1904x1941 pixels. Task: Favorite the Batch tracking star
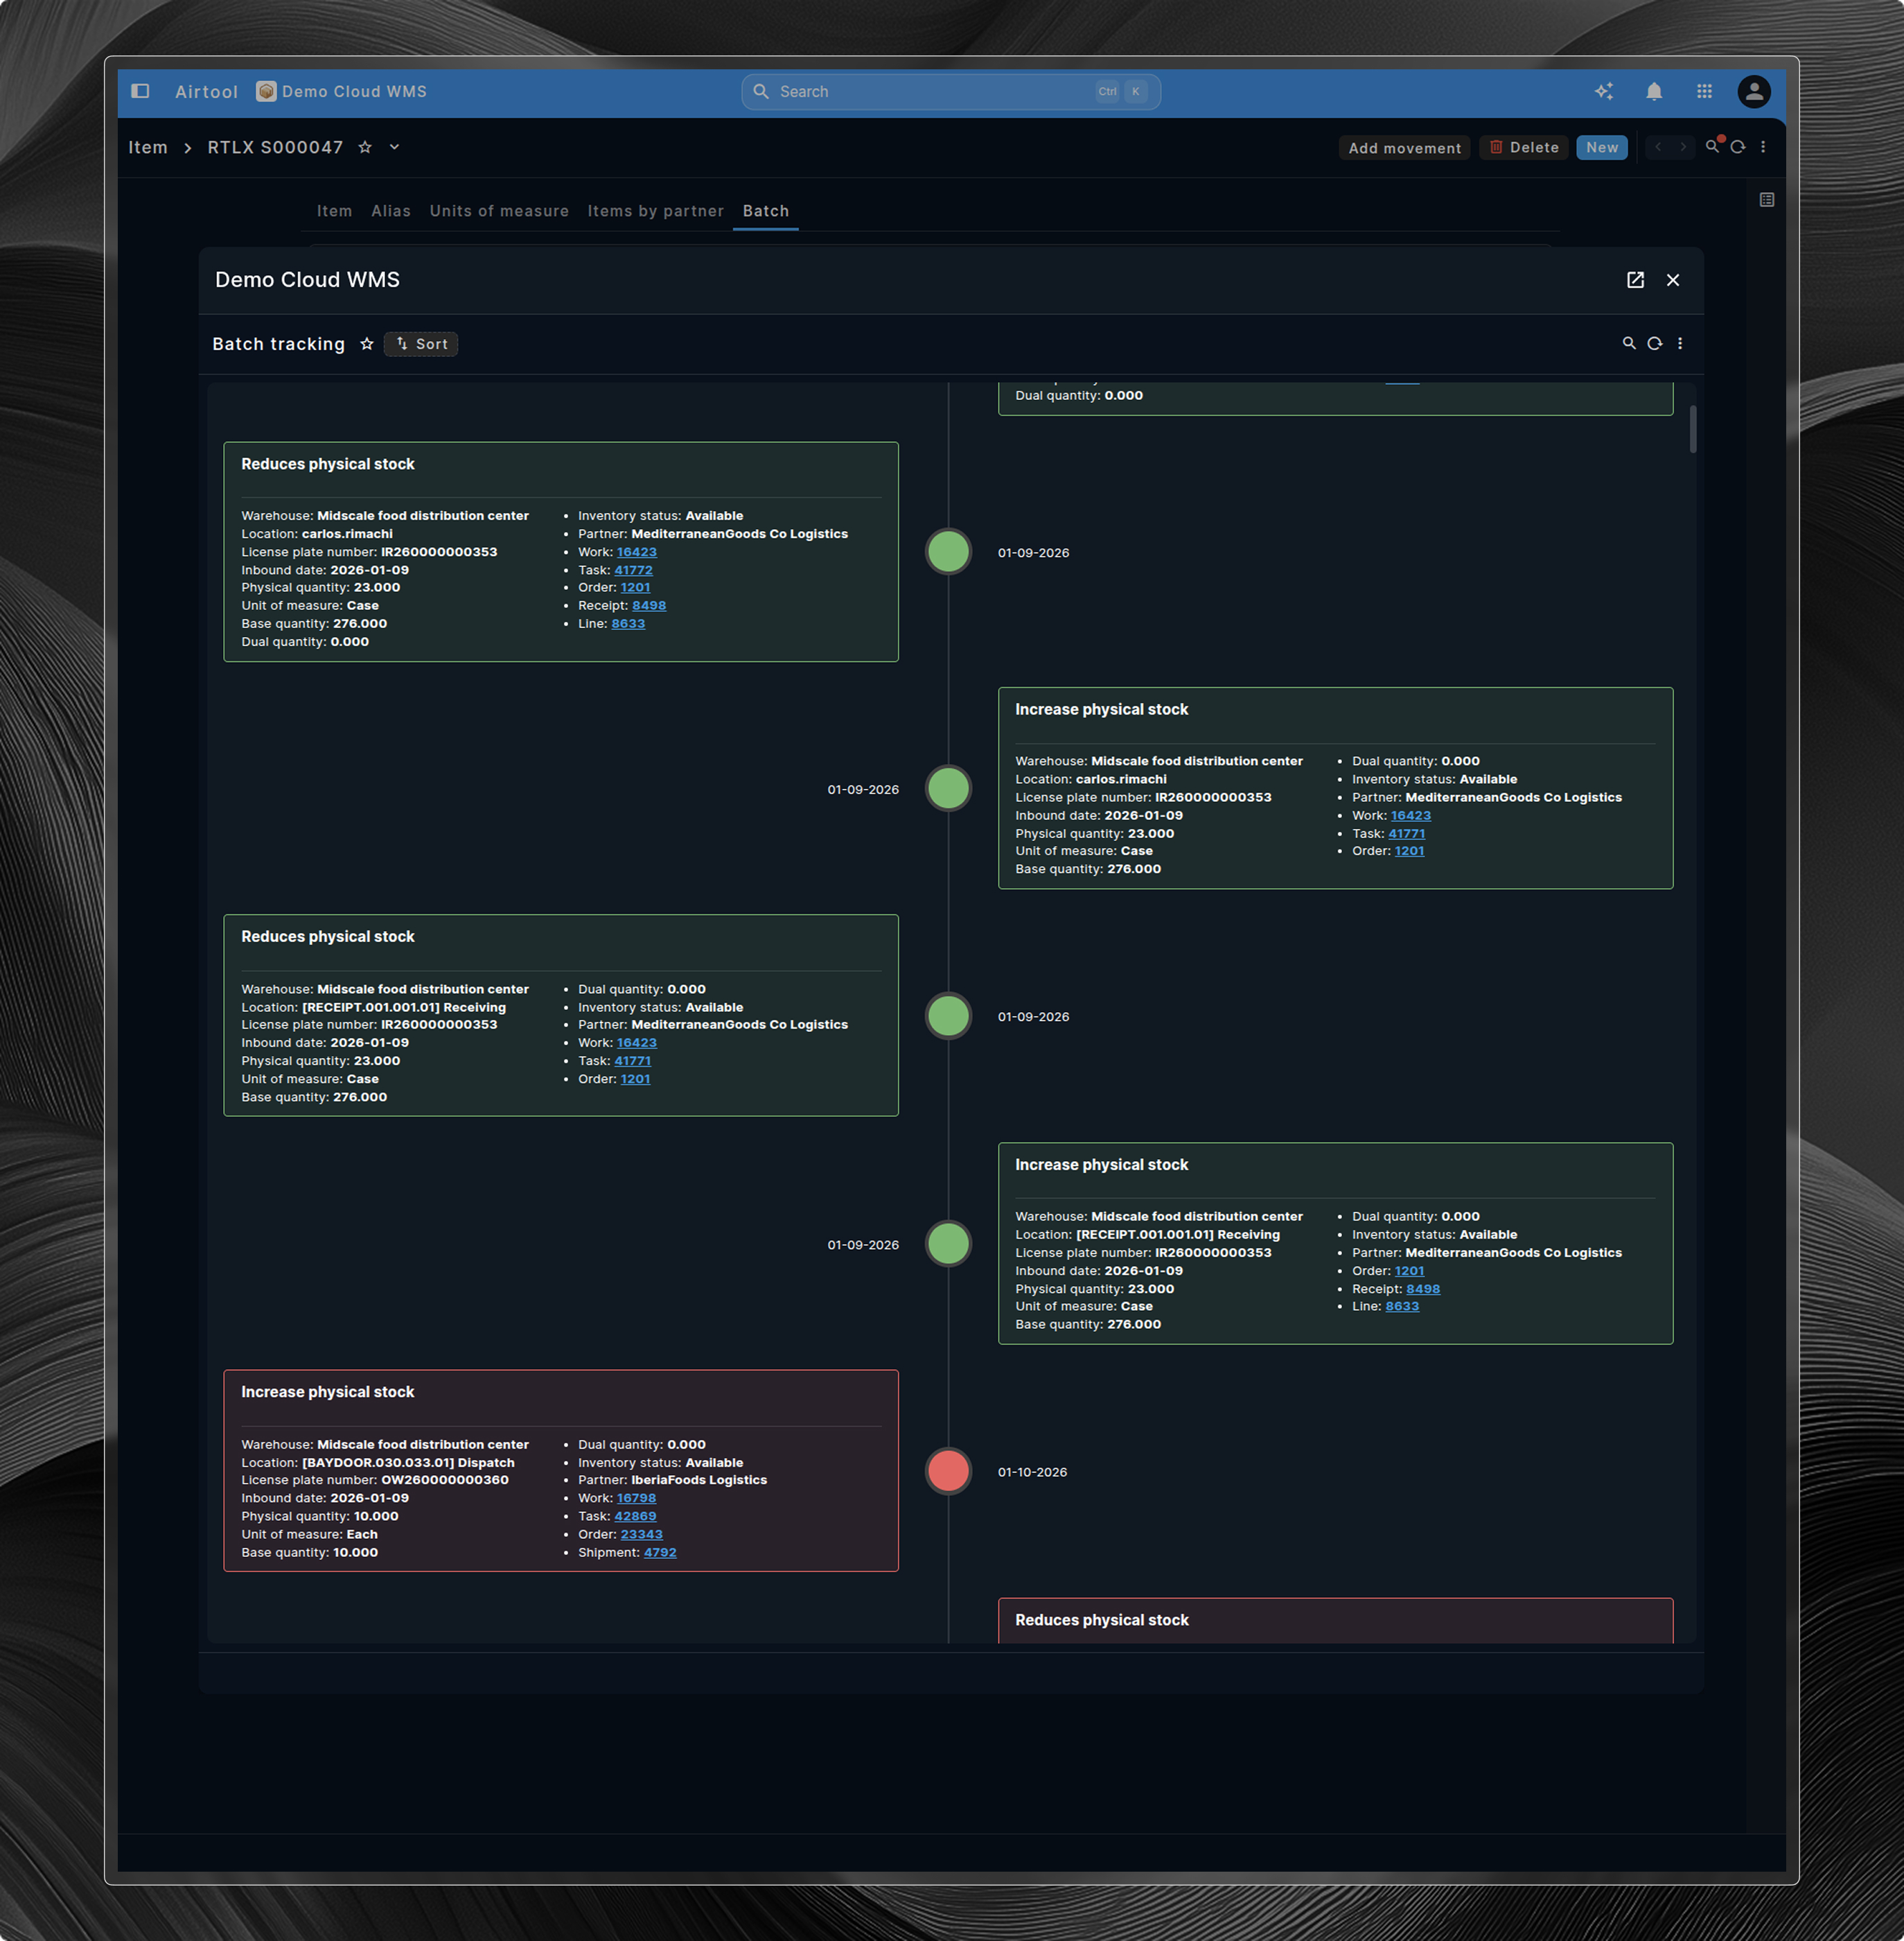[x=367, y=344]
